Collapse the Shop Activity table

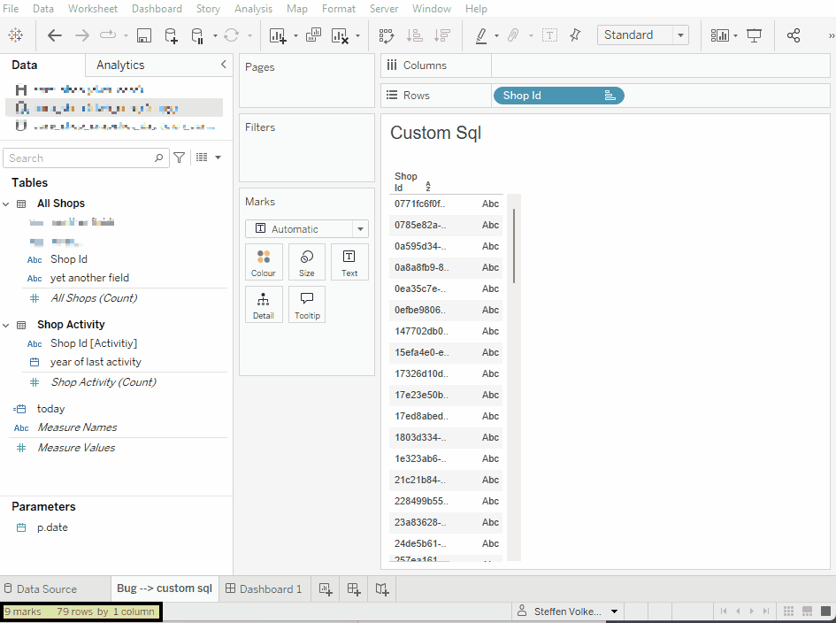[6, 326]
